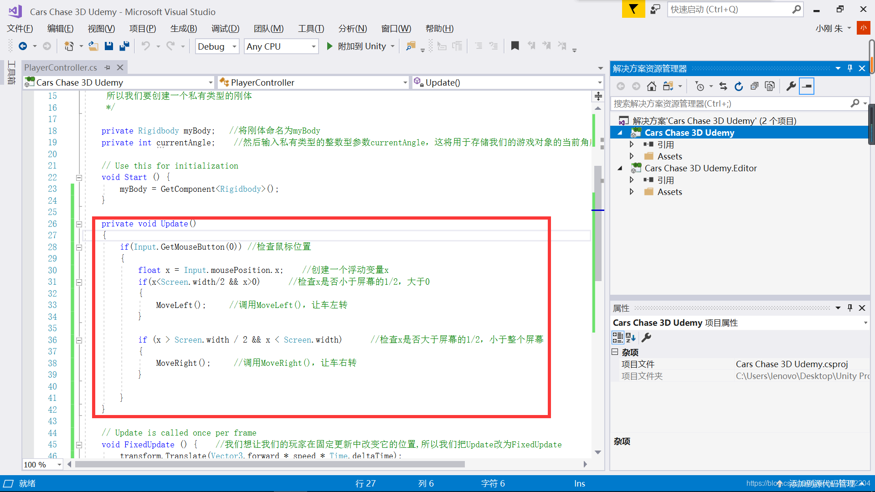
Task: Click the Pending Changes Filter clock icon
Action: tap(700, 86)
